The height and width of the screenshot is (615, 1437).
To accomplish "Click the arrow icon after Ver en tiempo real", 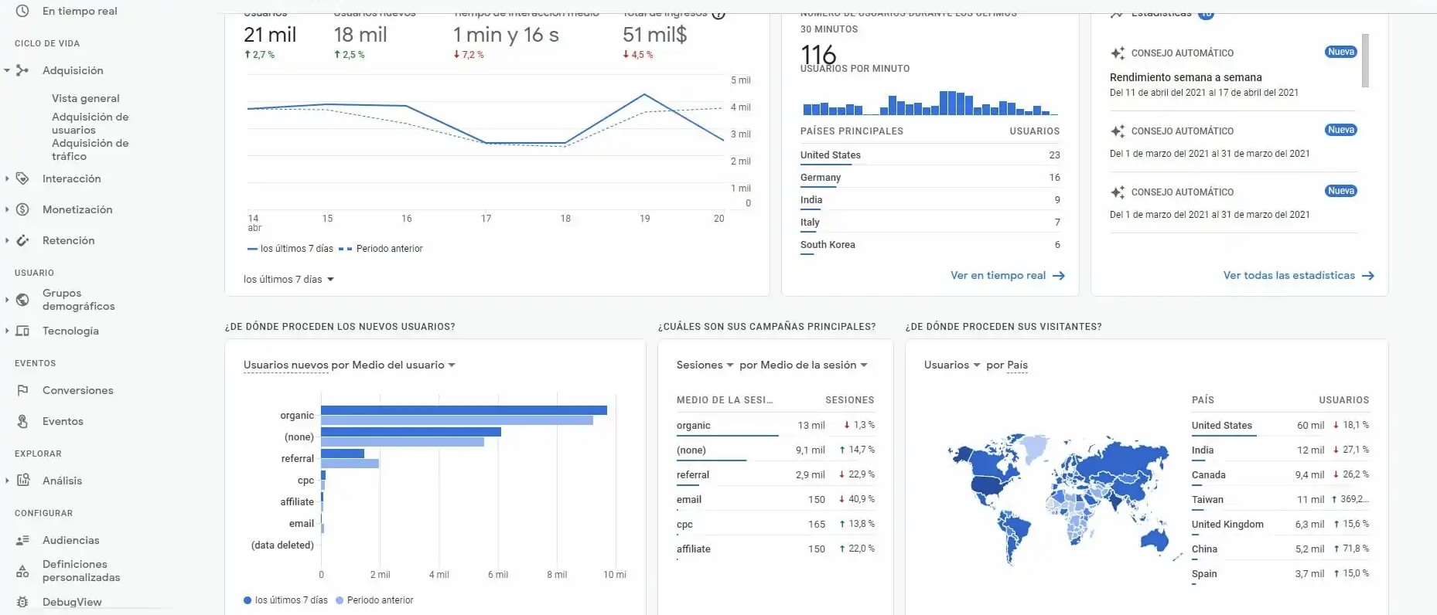I will [1059, 276].
